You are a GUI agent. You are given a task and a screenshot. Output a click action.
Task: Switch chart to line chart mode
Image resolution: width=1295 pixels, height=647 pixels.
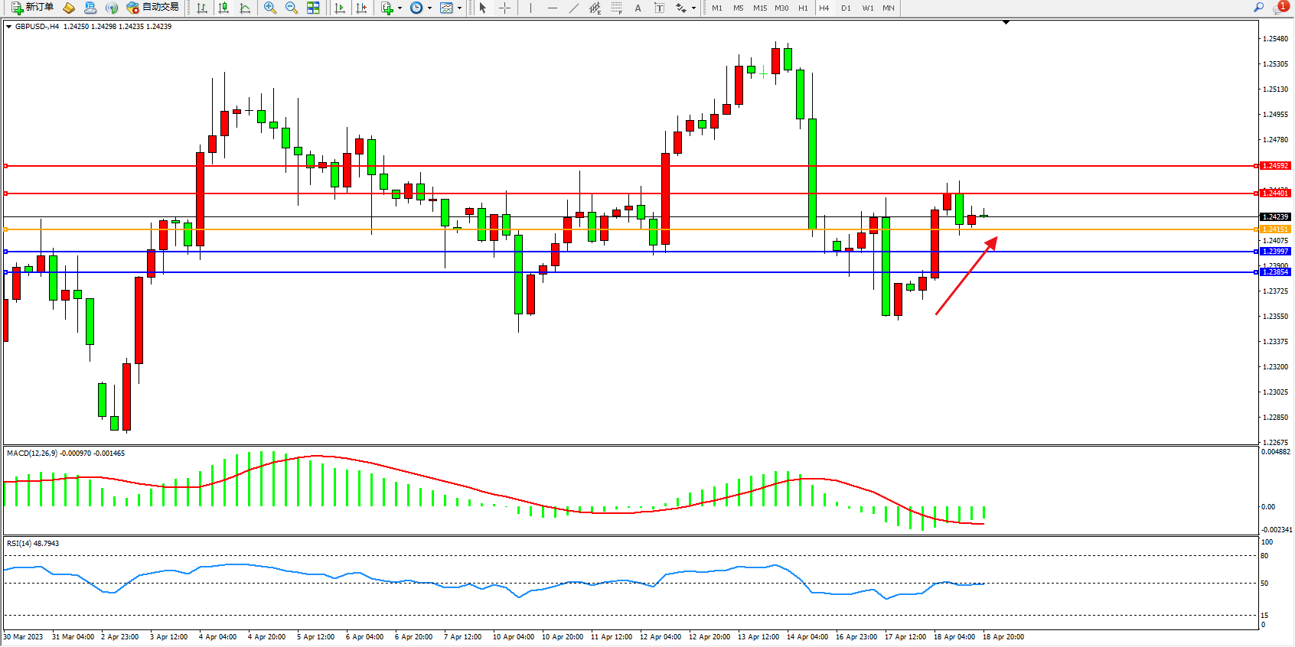(x=245, y=8)
